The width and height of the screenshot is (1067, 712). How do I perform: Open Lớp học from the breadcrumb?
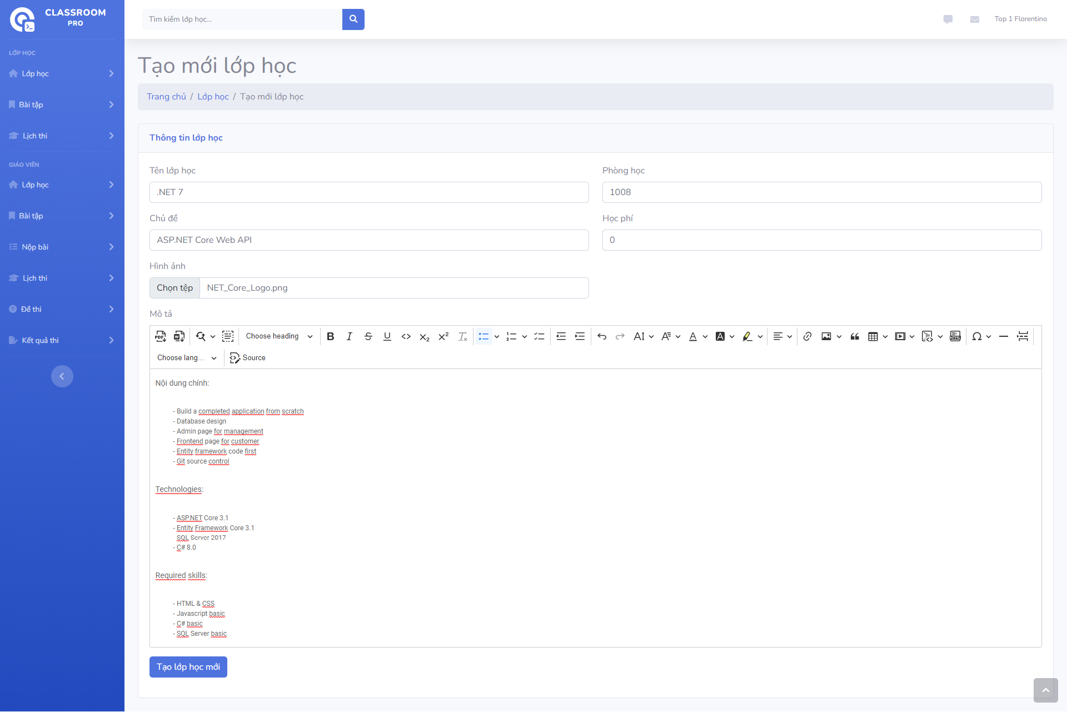coord(213,96)
